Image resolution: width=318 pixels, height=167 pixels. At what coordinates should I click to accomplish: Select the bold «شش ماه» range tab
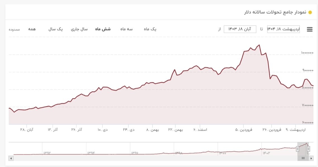click(102, 29)
